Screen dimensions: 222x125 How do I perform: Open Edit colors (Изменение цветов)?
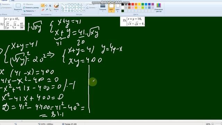pos(159,8)
